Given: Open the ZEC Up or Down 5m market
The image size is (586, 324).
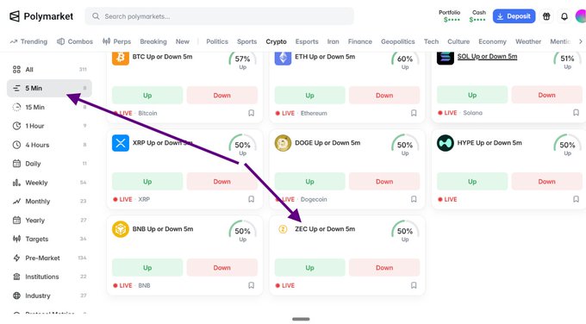Looking at the screenshot, I should click(325, 229).
